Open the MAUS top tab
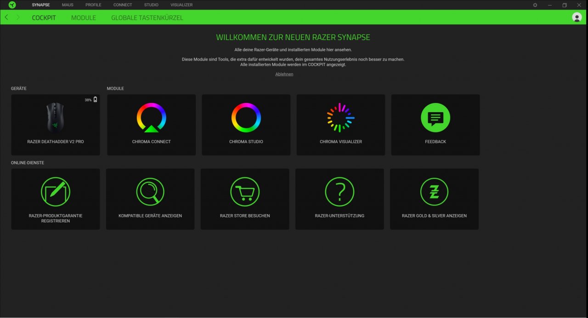The image size is (588, 318). point(68,5)
